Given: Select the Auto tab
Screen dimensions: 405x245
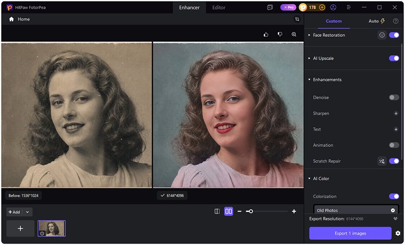Looking at the screenshot, I should [377, 21].
